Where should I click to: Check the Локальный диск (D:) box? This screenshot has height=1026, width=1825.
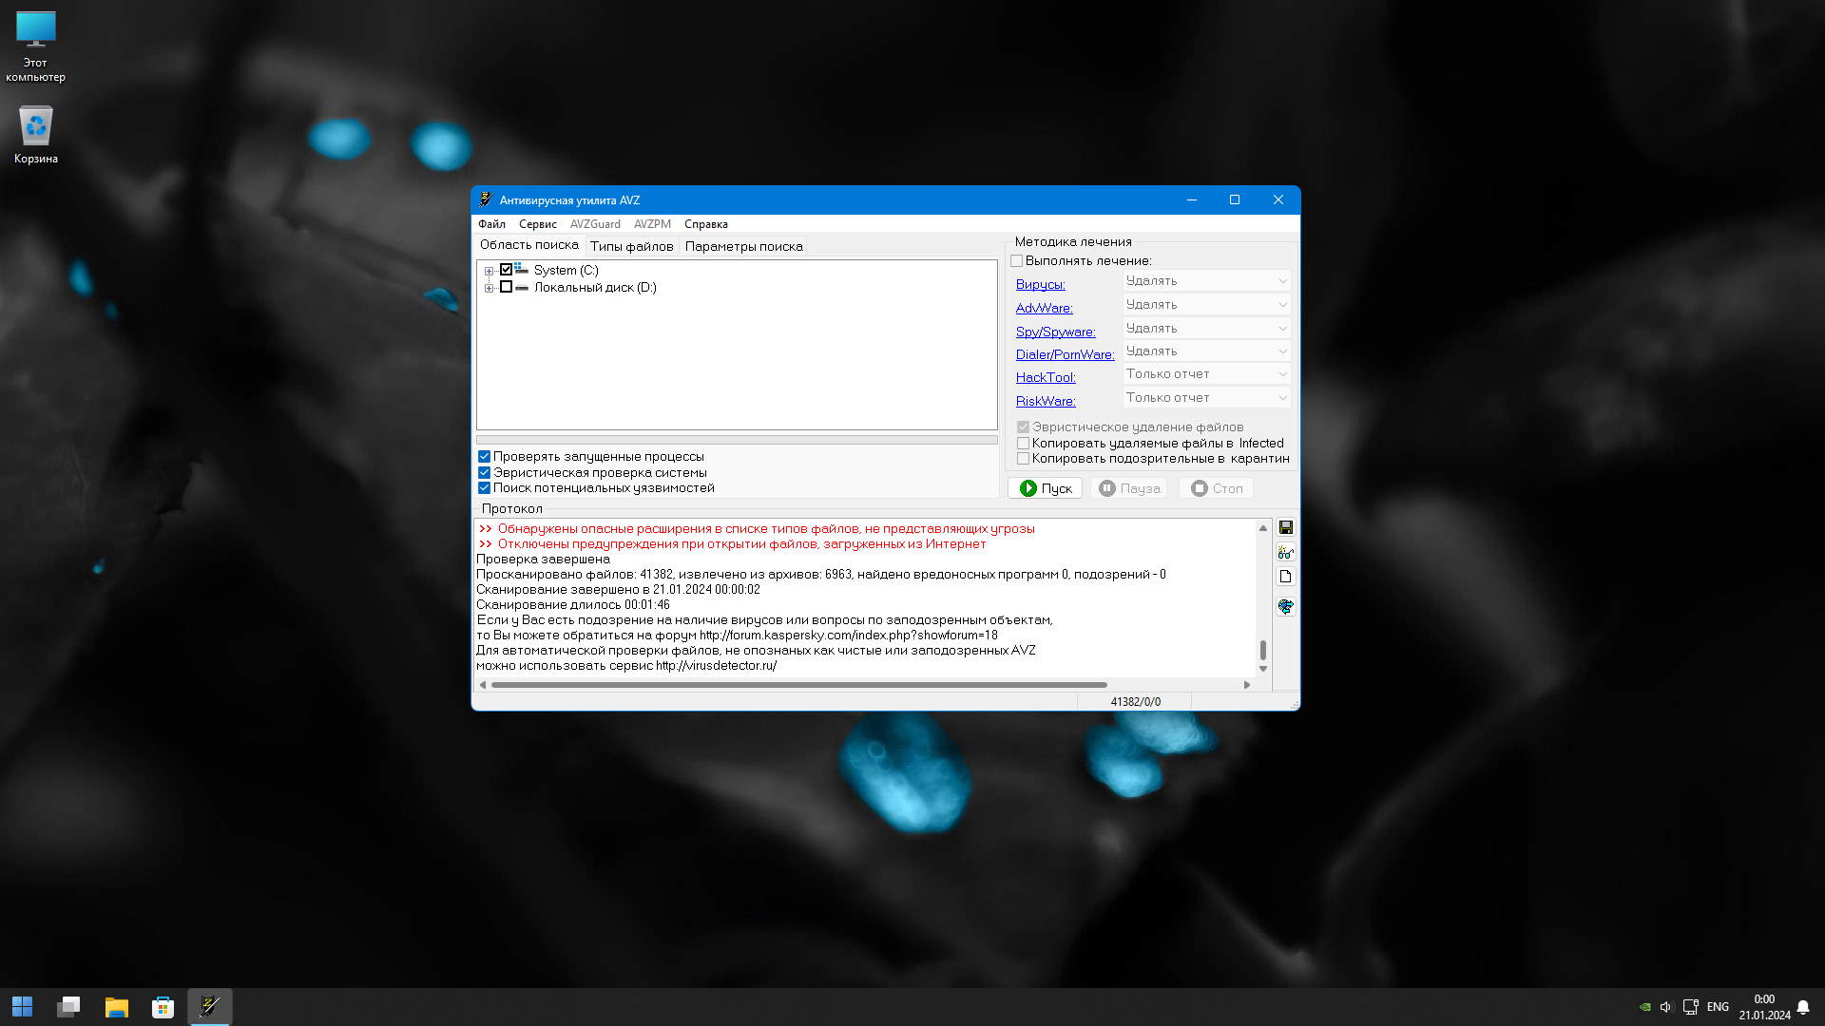(506, 287)
